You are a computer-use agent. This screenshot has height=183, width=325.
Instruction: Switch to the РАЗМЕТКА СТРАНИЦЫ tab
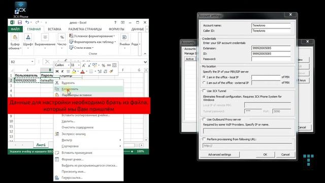click(85, 29)
